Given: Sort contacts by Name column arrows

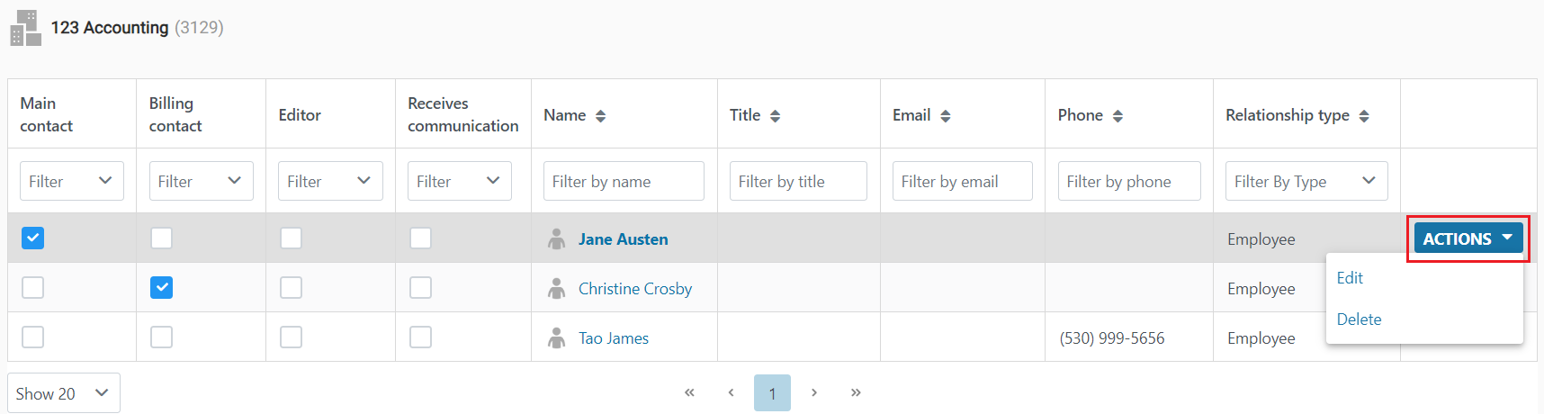Looking at the screenshot, I should tap(600, 115).
